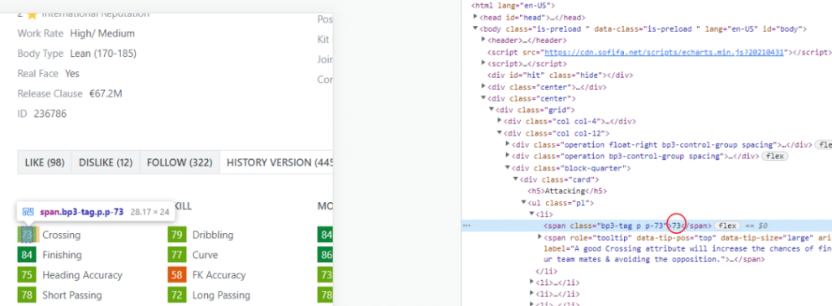This screenshot has width=832, height=306.
Task: Collapse the div class="block-quarter" node
Action: 508,168
